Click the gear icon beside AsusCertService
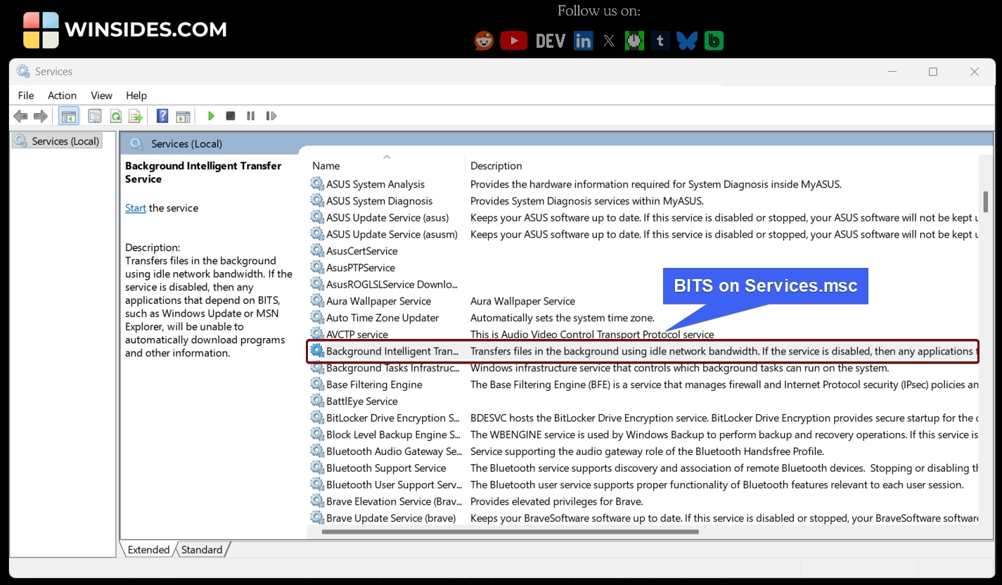The image size is (1002, 585). pyautogui.click(x=317, y=251)
